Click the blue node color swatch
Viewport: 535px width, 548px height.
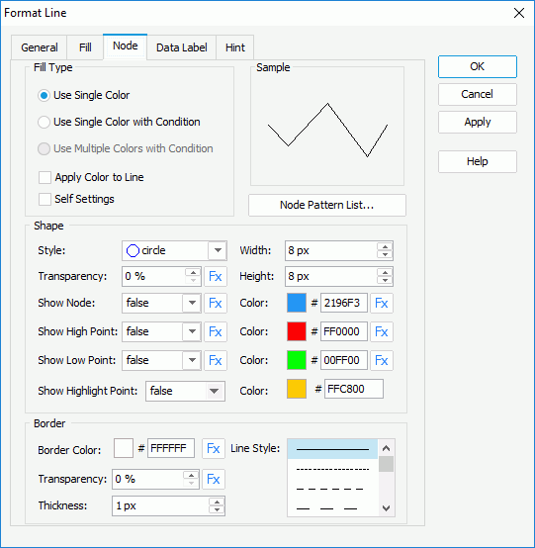pos(297,303)
